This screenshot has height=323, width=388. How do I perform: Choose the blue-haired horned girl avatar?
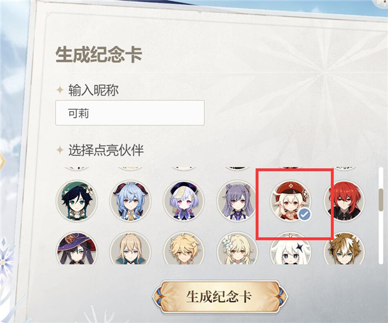[x=130, y=201]
